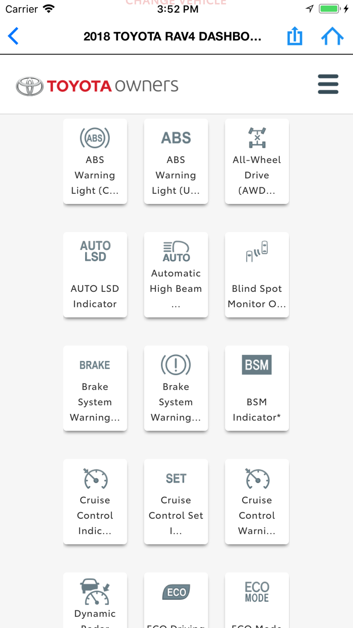This screenshot has height=628, width=353.
Task: Select the AUTO LSD Indicator tile
Action: click(95, 275)
